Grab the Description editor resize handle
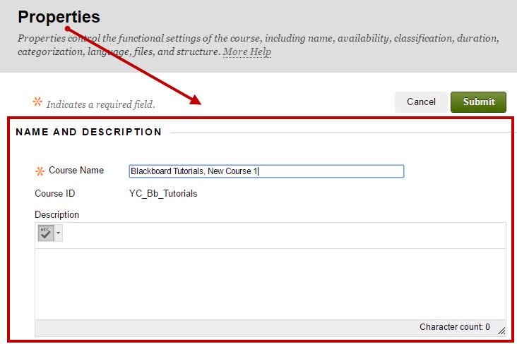Viewport: 517px width, 344px height. click(501, 330)
